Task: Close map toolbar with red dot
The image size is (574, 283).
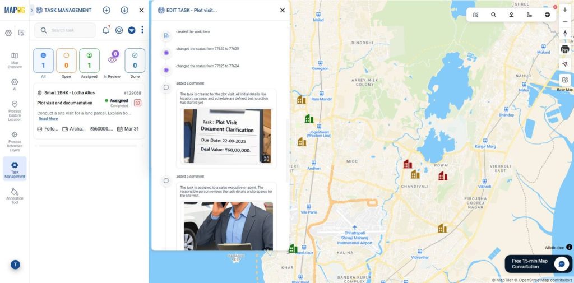Action: (x=556, y=7)
